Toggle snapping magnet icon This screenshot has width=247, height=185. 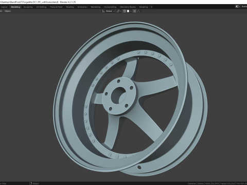click(125, 11)
